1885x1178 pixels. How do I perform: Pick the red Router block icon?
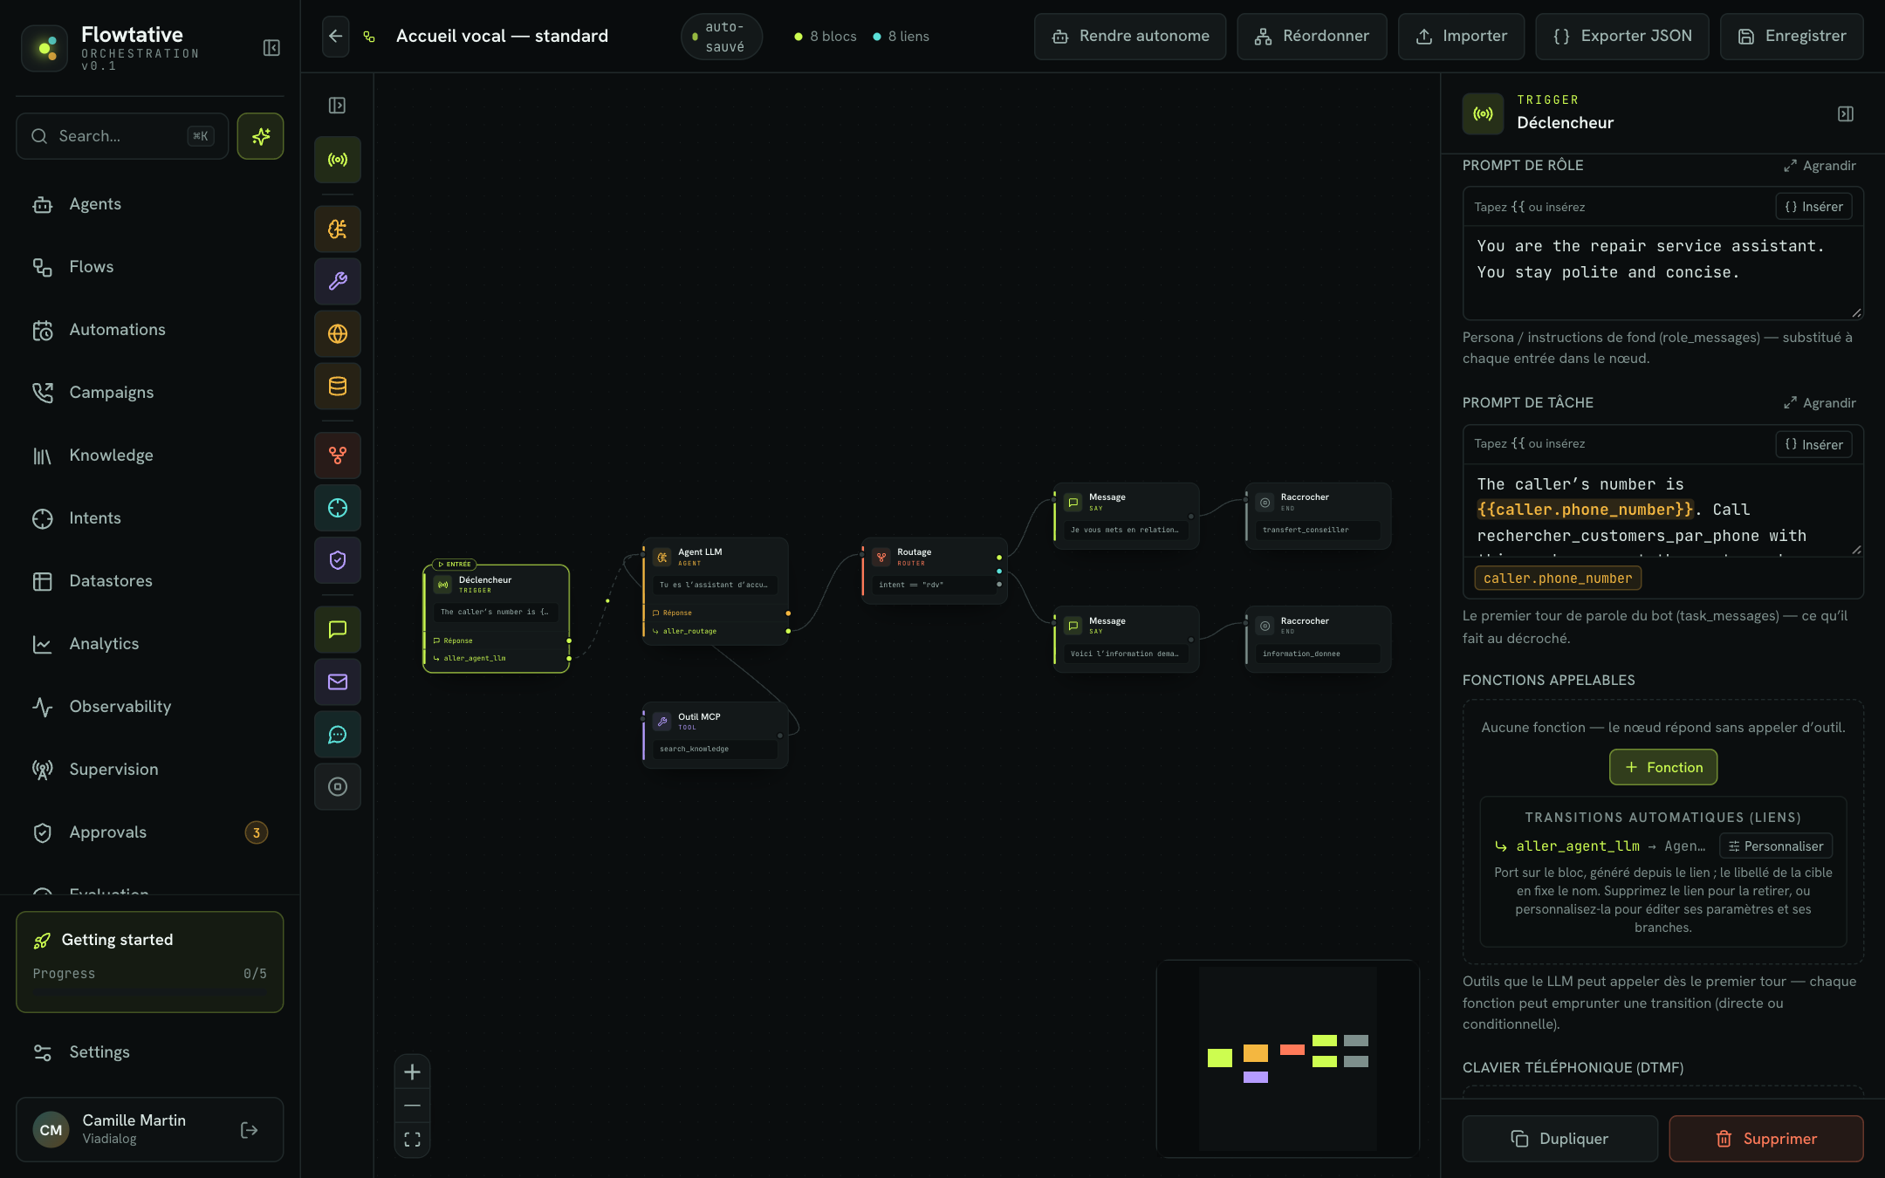tap(338, 455)
